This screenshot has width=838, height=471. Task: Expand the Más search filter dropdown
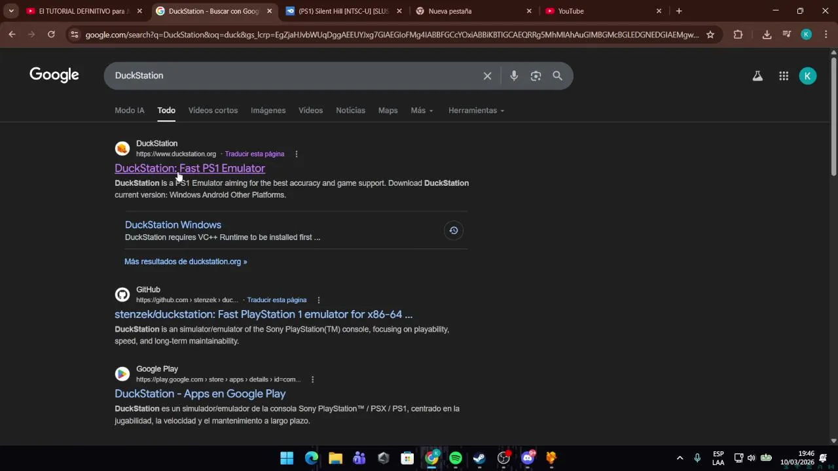point(422,111)
